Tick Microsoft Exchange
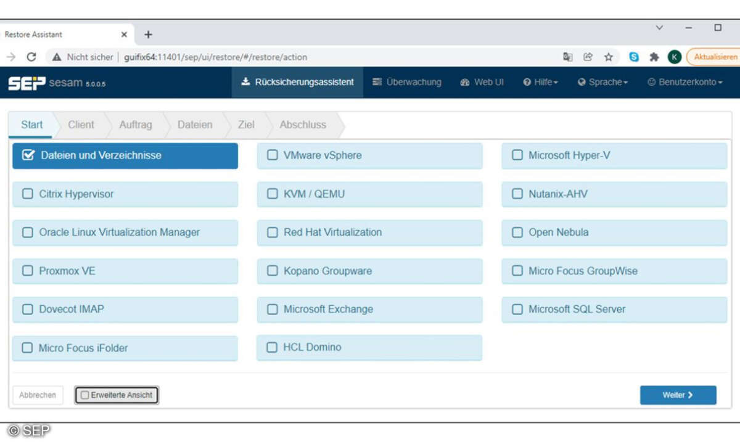This screenshot has width=740, height=444. point(369,310)
